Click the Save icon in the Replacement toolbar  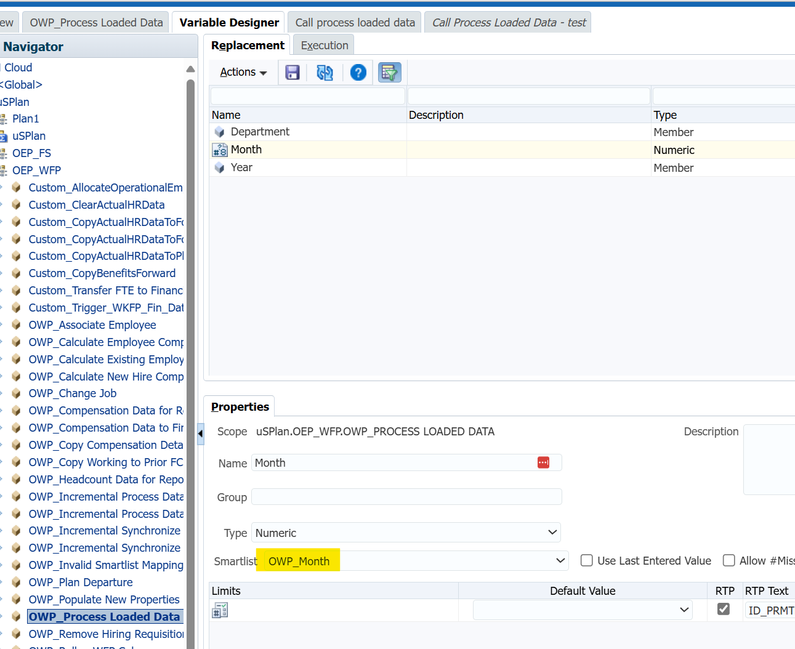[292, 72]
